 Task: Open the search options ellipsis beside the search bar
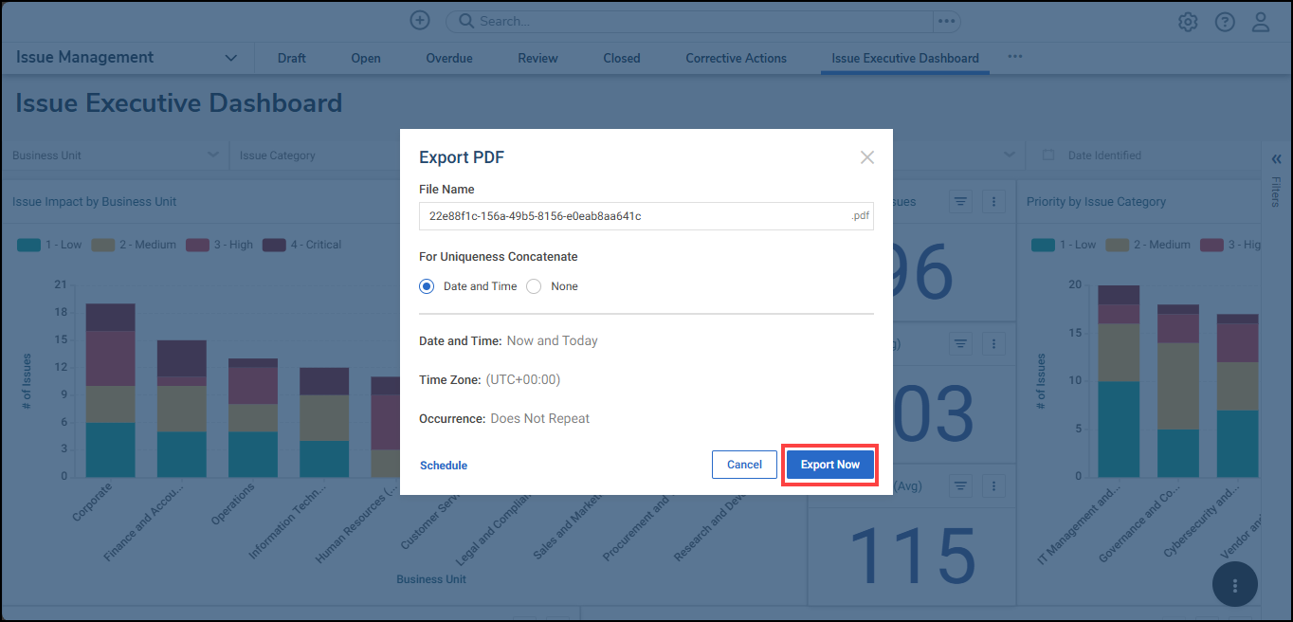coord(945,21)
